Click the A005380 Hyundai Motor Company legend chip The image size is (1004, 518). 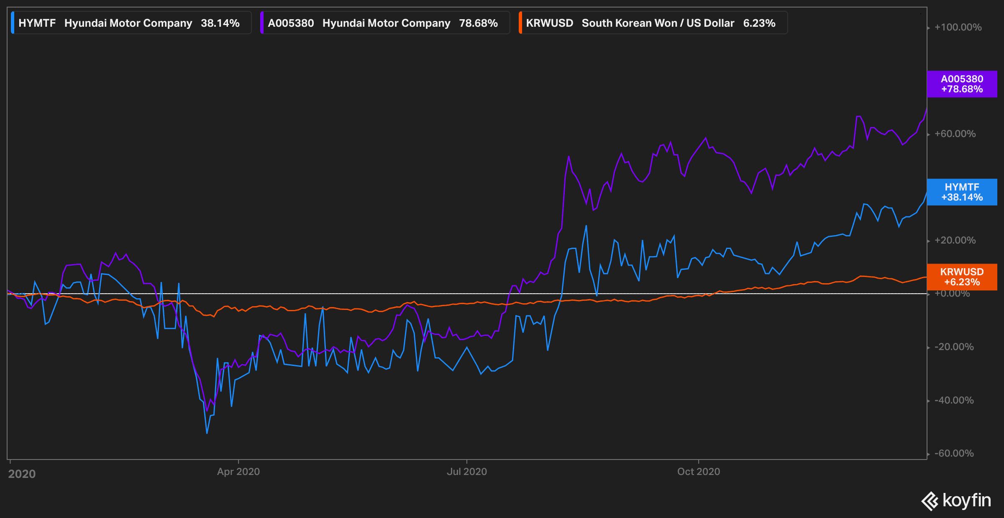385,23
